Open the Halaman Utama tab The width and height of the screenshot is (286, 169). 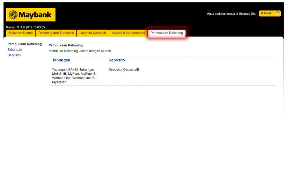21,33
